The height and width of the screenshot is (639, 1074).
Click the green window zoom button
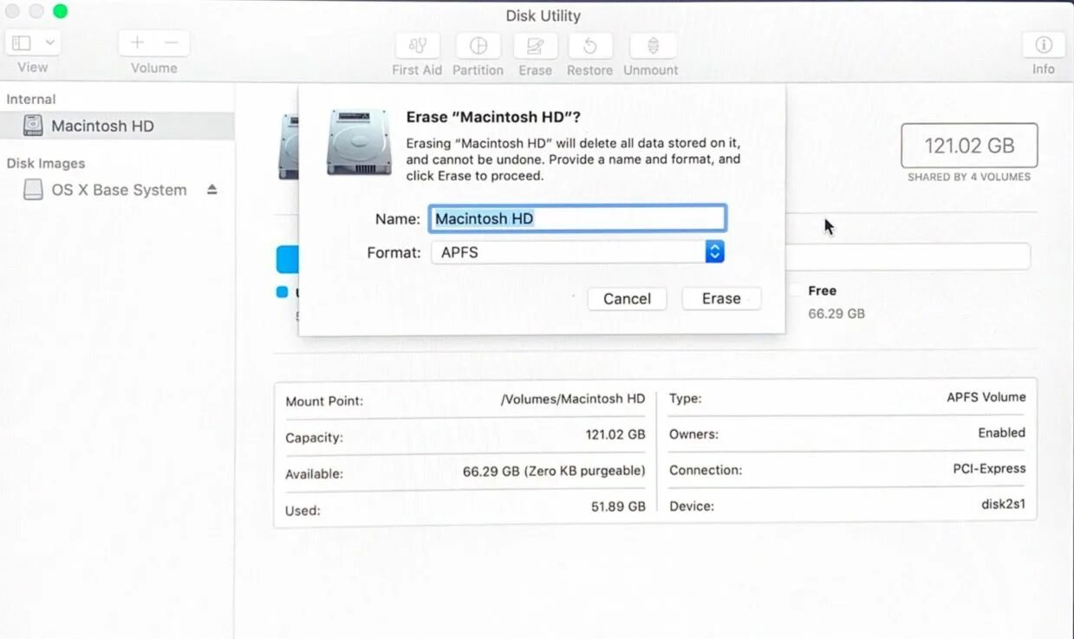point(60,11)
